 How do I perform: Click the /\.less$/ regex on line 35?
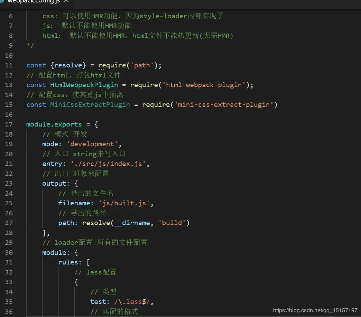(x=132, y=302)
